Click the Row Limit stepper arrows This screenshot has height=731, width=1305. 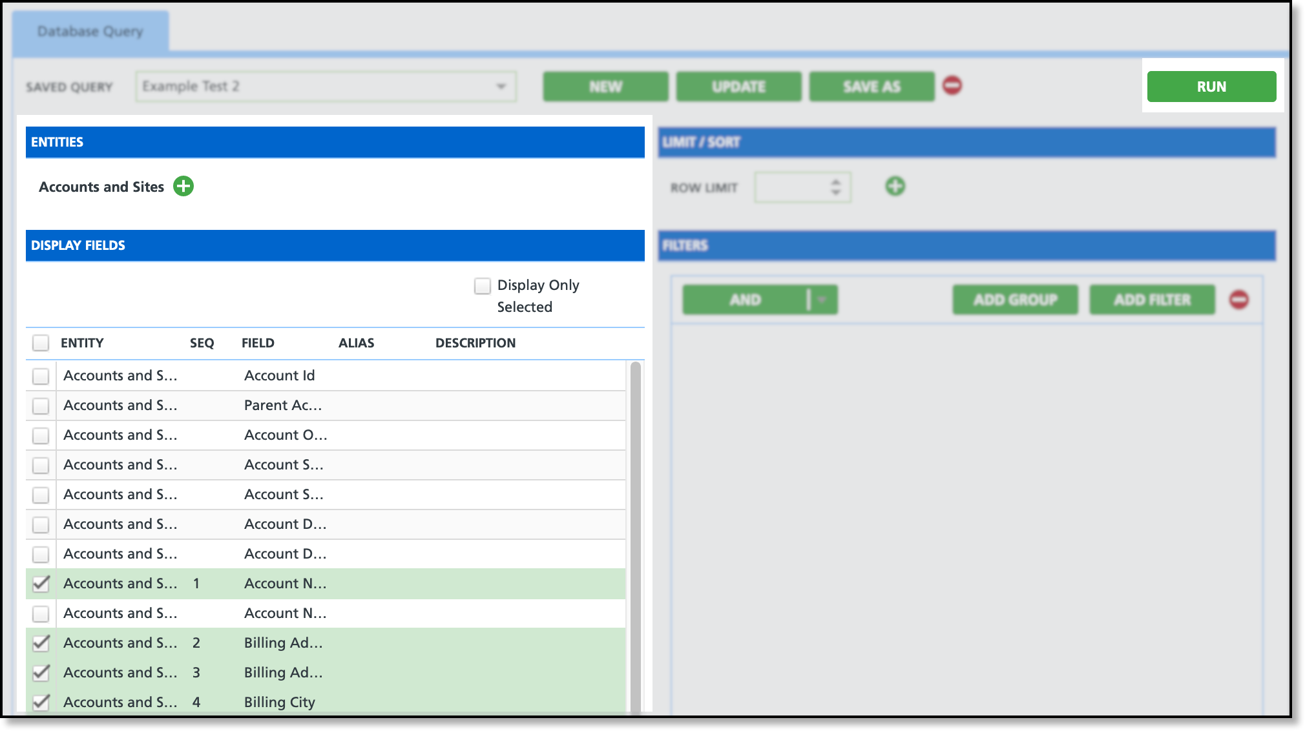pyautogui.click(x=835, y=187)
